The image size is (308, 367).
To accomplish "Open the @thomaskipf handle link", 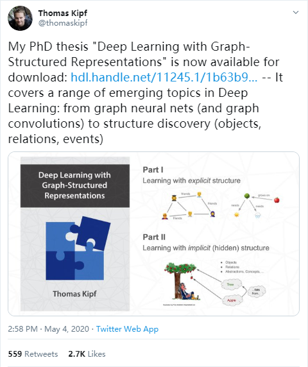I will (63, 23).
